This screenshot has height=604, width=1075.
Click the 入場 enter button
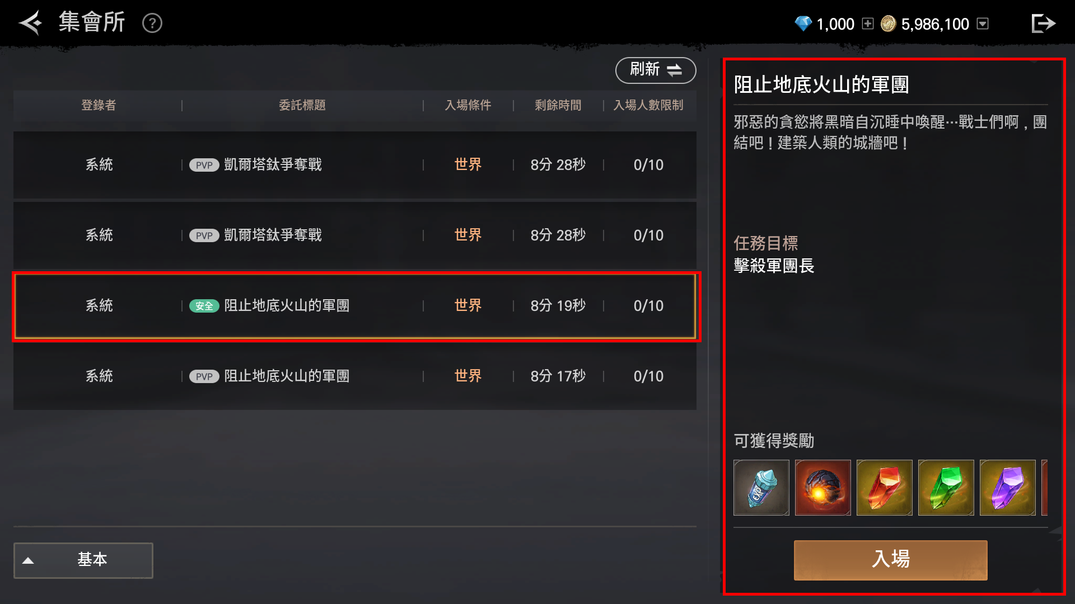(890, 560)
